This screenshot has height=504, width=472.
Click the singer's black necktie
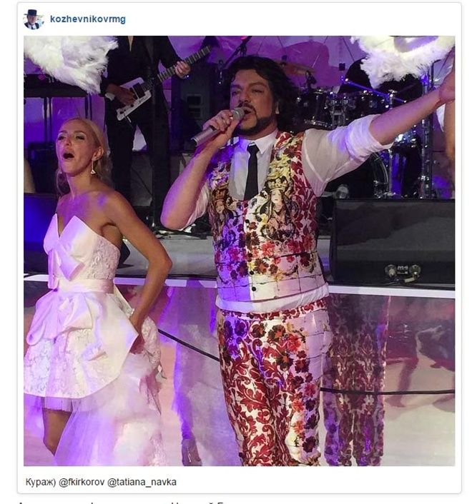252,171
